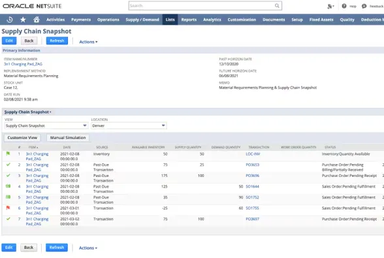
Task: Open the Supply / Demand menu
Action: (142, 20)
